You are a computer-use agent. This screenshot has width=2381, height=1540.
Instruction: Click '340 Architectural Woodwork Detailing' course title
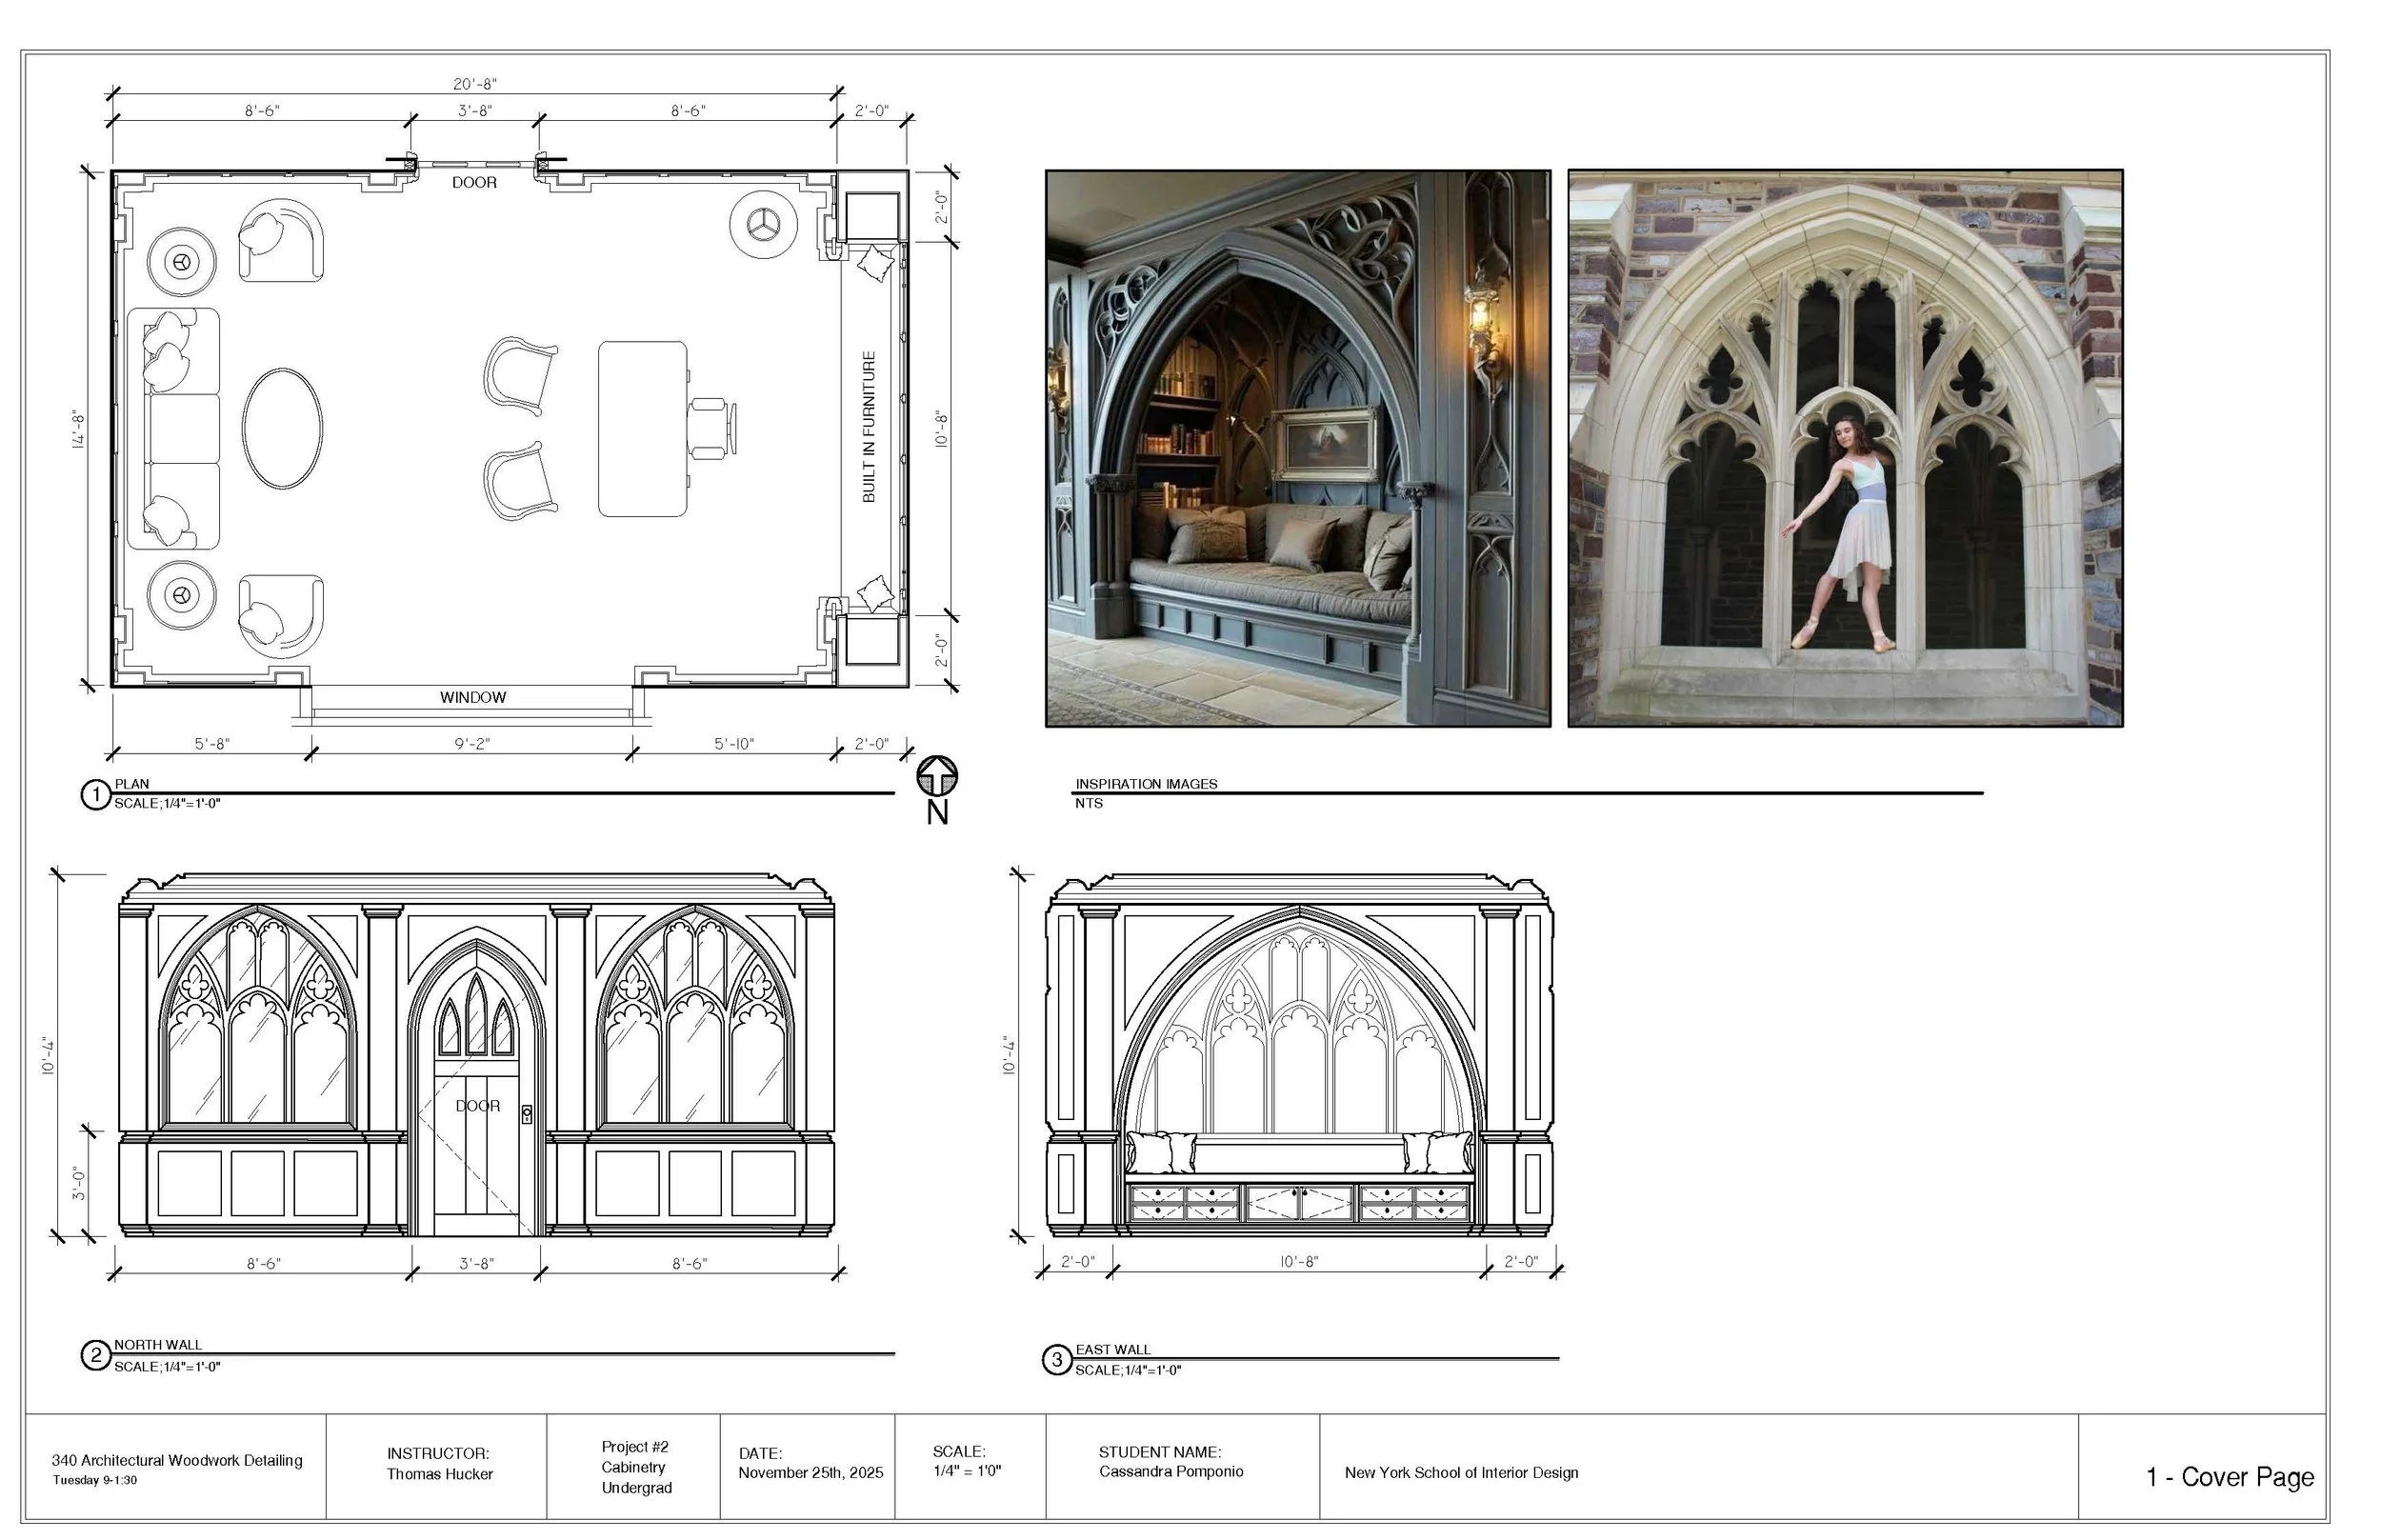click(x=177, y=1460)
